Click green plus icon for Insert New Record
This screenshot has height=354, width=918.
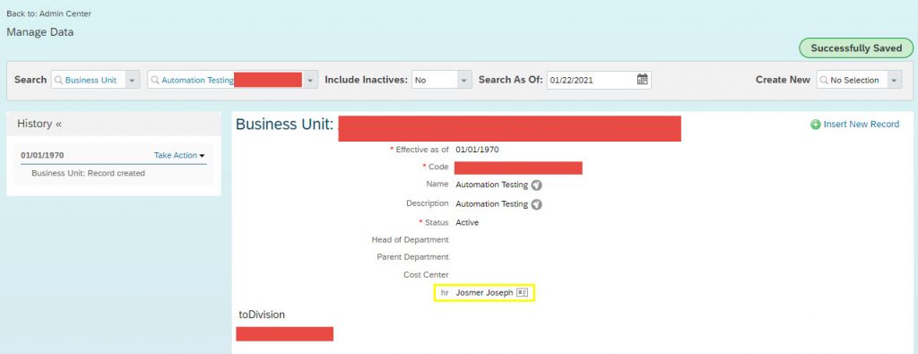pos(816,124)
